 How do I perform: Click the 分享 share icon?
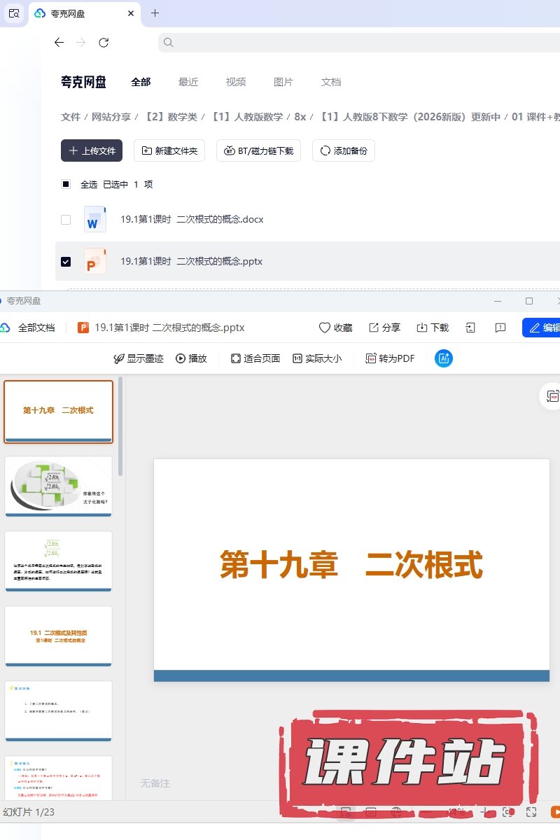pos(374,328)
